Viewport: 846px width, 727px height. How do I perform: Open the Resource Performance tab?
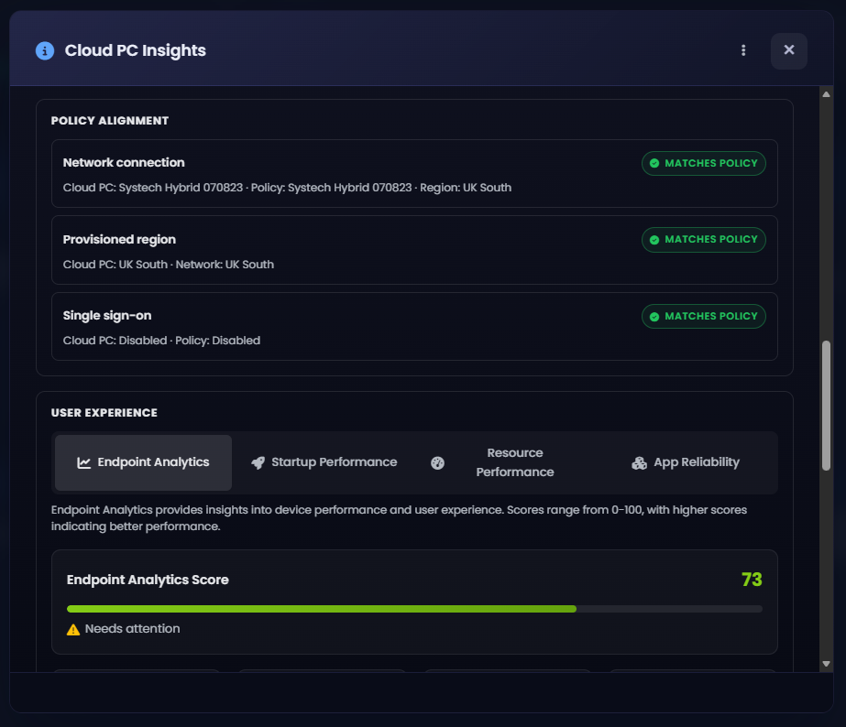coord(504,462)
